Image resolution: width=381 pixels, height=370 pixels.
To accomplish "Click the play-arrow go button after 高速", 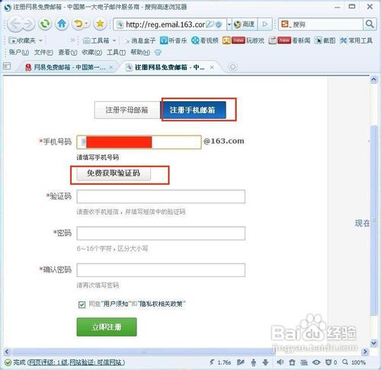I will (265, 24).
